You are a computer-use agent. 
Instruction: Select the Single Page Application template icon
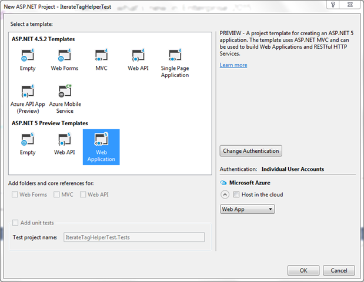[x=175, y=55]
